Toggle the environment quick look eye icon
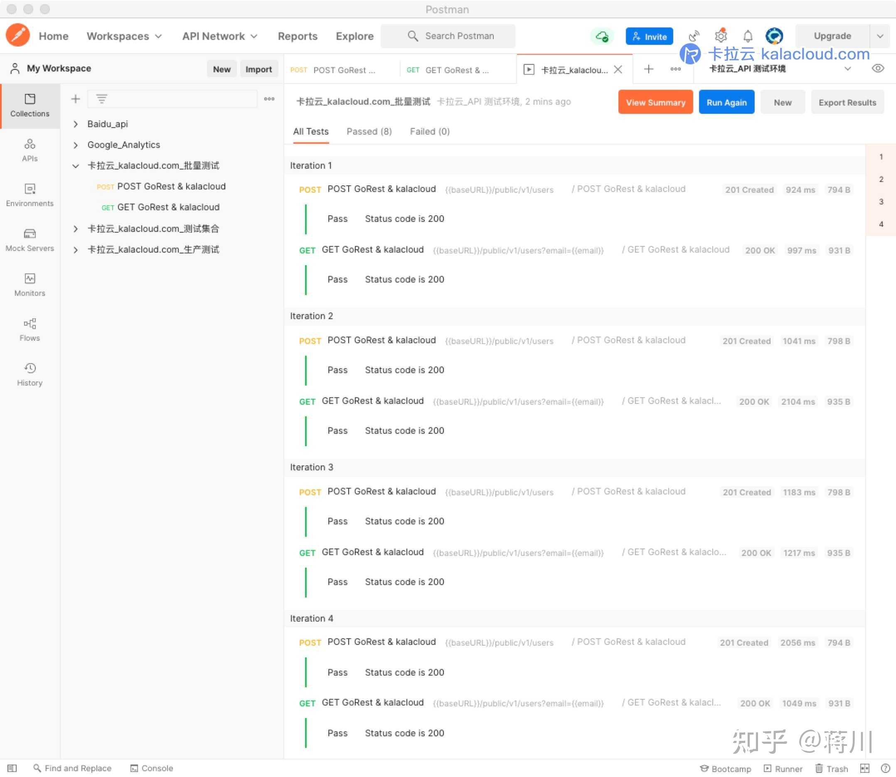Viewport: 896px width, 777px height. tap(878, 68)
